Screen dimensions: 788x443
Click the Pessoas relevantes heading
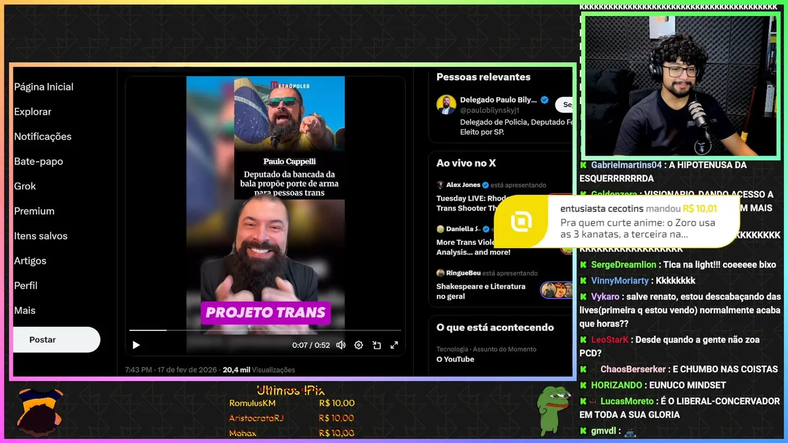(x=483, y=77)
